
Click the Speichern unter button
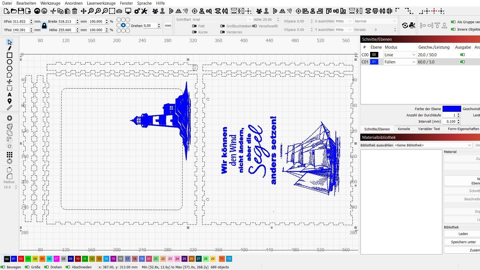(x=463, y=242)
